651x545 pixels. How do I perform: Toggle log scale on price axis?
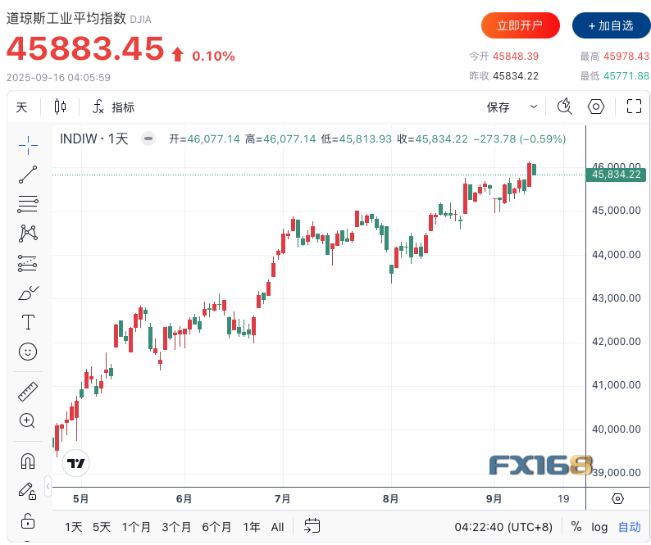599,527
